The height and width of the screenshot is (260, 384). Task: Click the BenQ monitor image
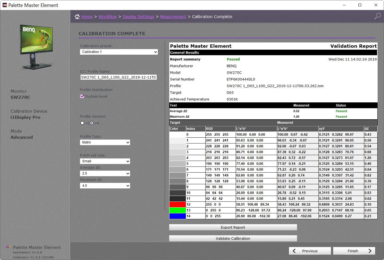tap(37, 47)
